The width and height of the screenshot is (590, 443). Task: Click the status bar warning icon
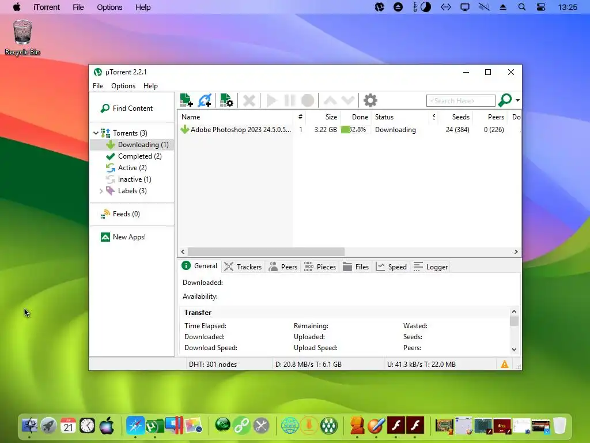(x=505, y=365)
